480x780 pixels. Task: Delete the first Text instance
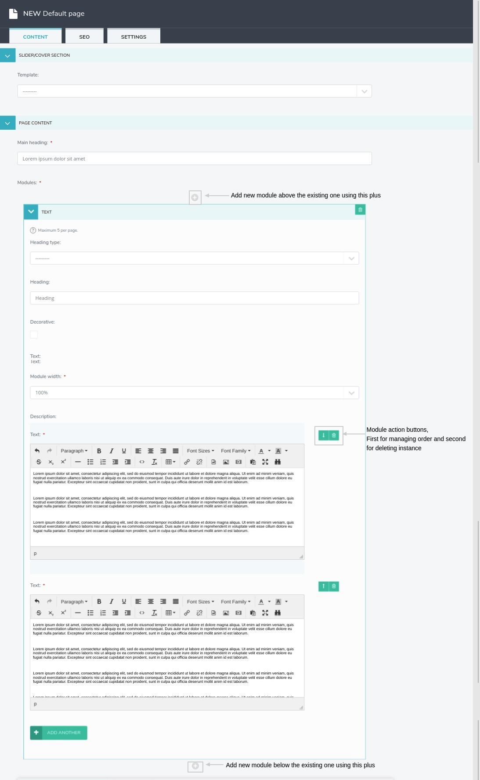click(x=334, y=435)
